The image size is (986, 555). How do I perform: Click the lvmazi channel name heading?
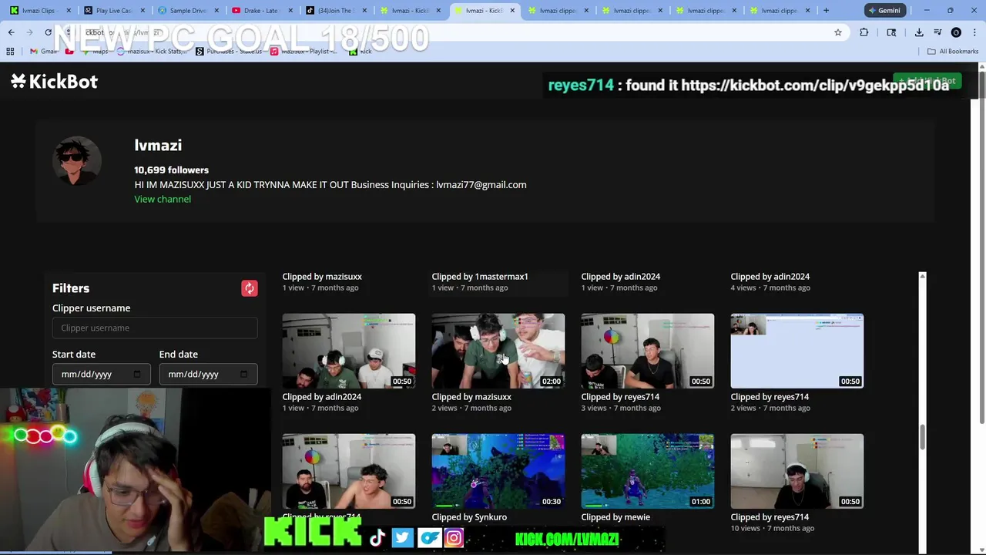158,146
